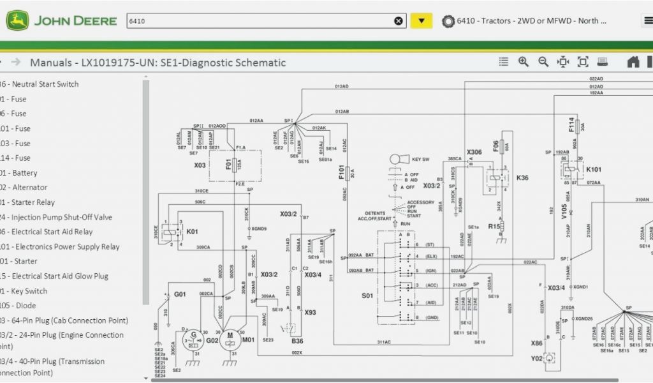
Task: Click the fit-to-screen frame icon
Action: coord(583,62)
